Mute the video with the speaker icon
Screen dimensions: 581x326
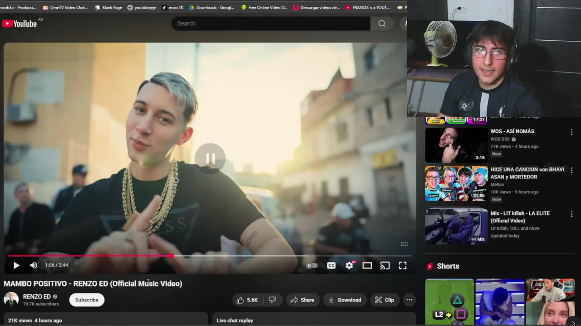(x=34, y=265)
